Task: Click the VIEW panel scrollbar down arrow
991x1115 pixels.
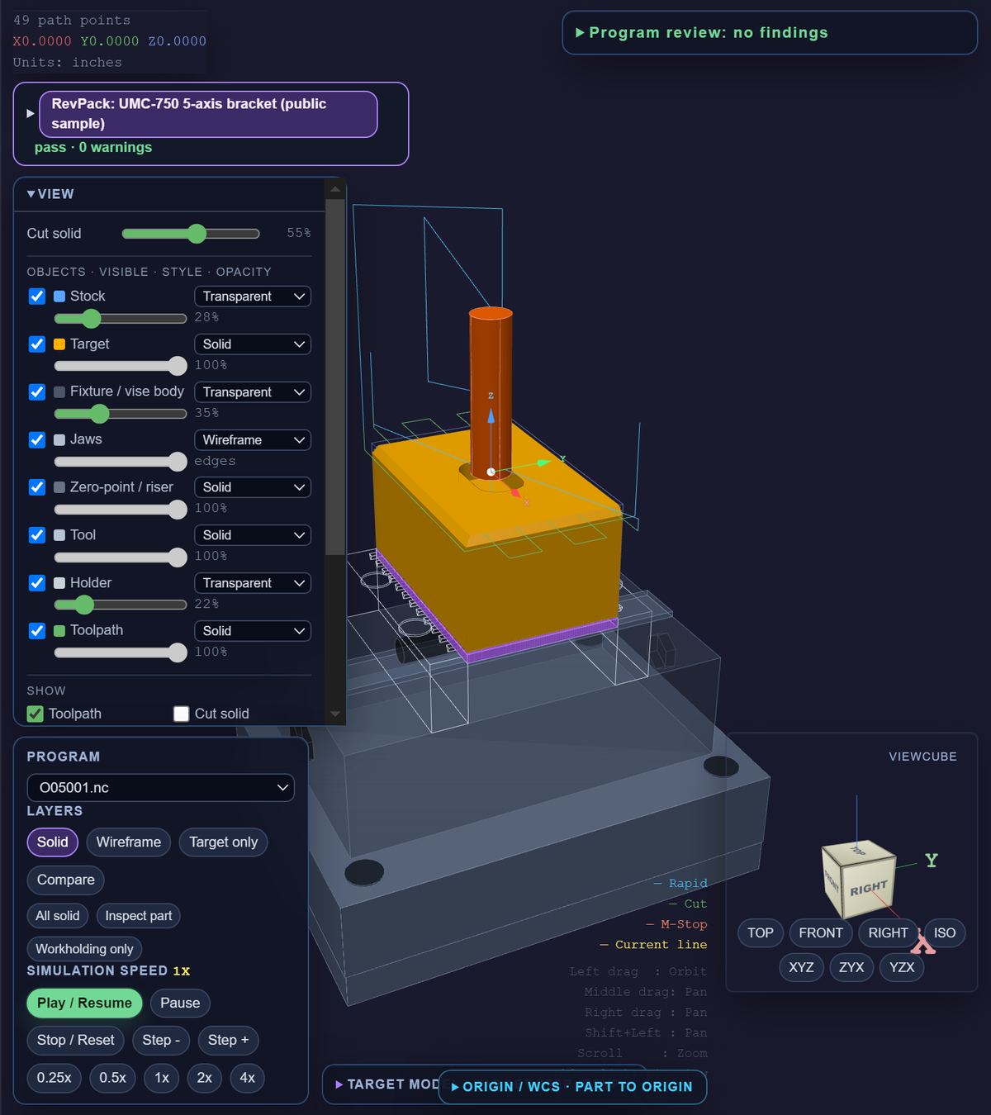Action: pyautogui.click(x=335, y=714)
